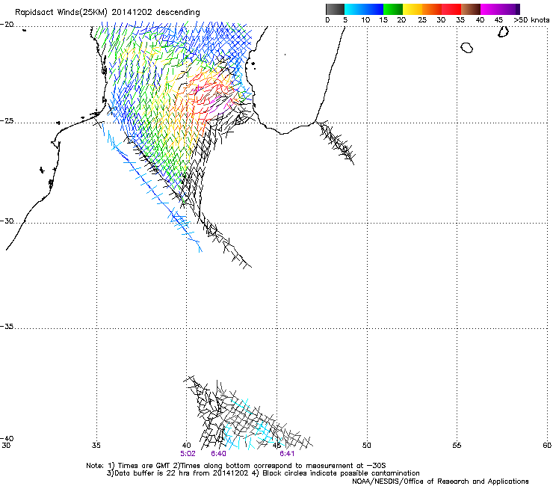
Task: Click the legend label '40'
Action: pyautogui.click(x=480, y=19)
